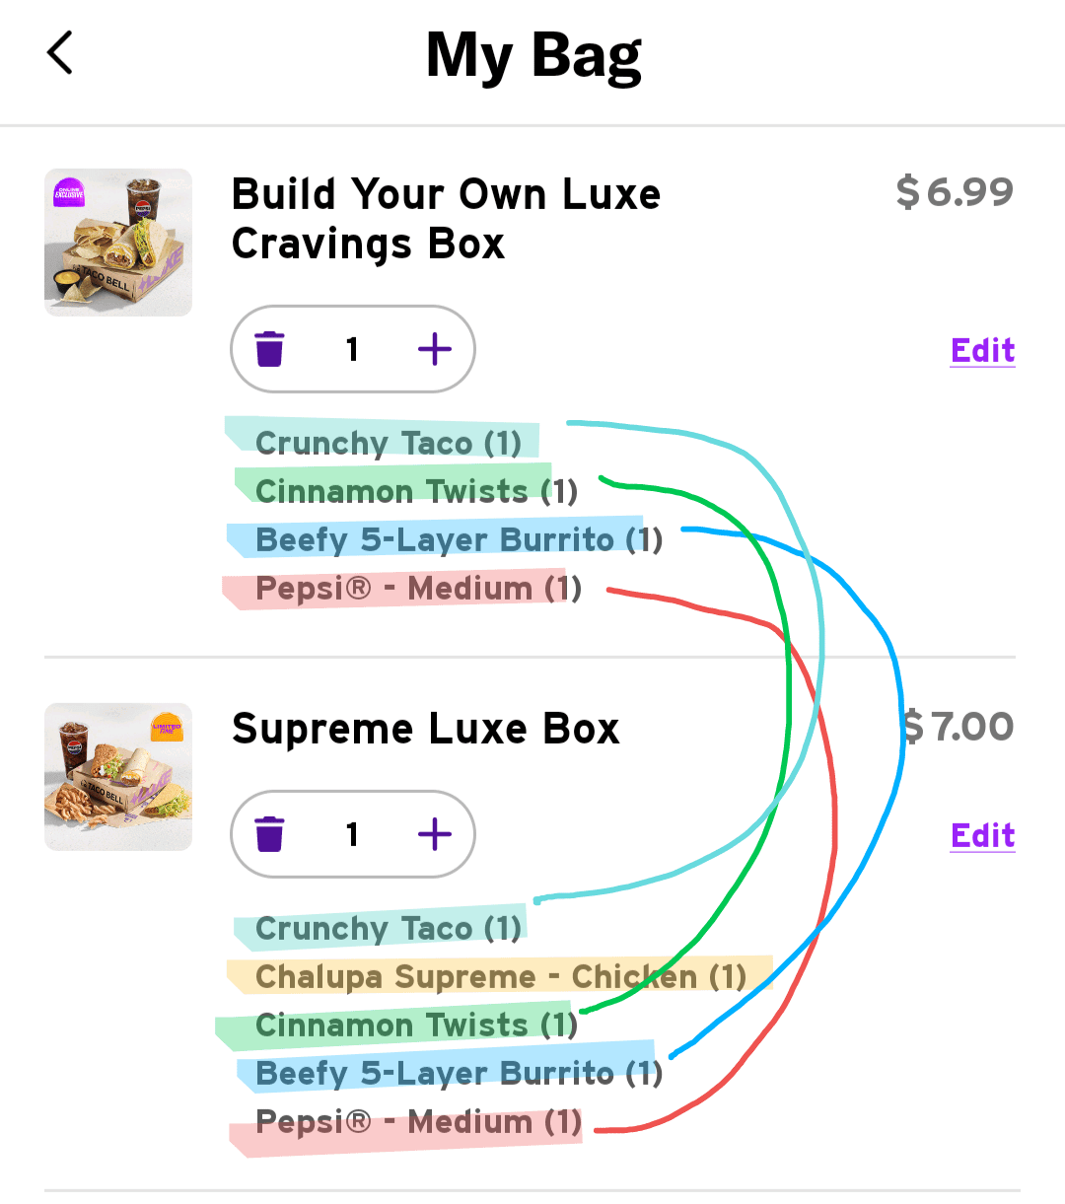Remove Build Your Own Luxe Cravings Box
The height and width of the screenshot is (1204, 1065).
[x=269, y=349]
